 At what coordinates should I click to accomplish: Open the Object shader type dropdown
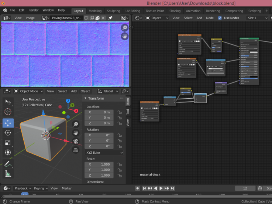pyautogui.click(x=157, y=18)
